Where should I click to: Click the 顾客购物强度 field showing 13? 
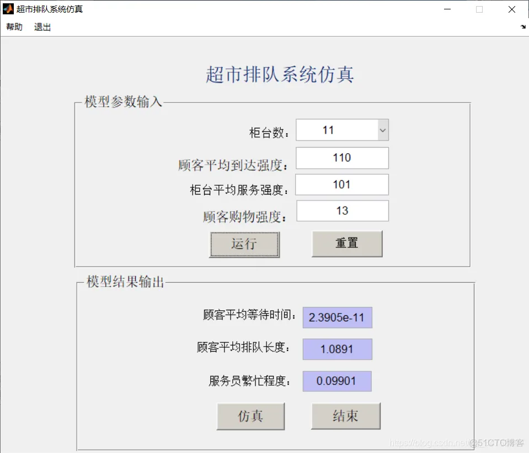click(342, 211)
